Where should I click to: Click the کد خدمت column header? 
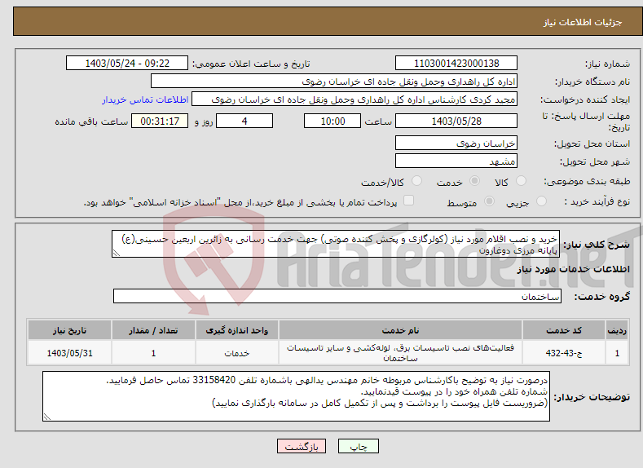pos(564,330)
